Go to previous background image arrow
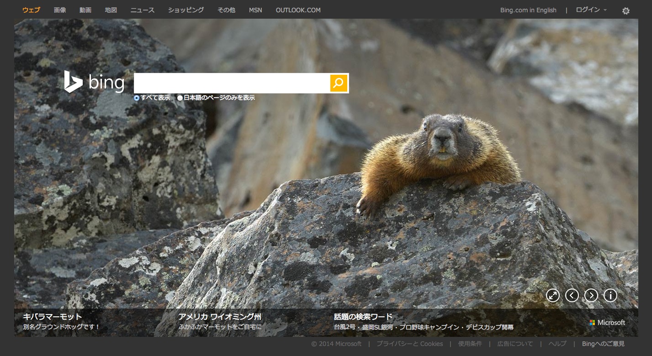The width and height of the screenshot is (652, 356). tap(572, 295)
